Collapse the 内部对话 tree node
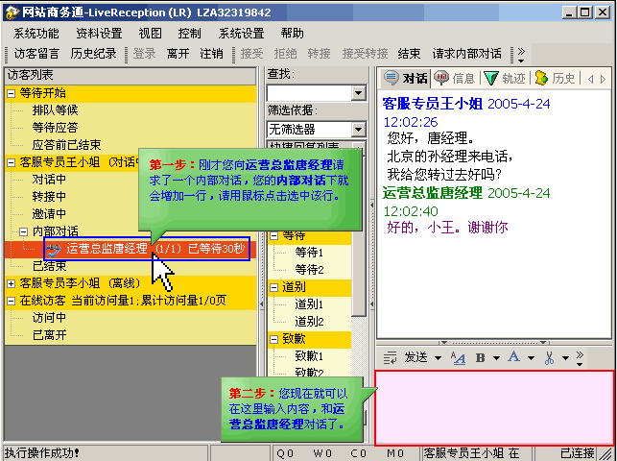 (x=23, y=231)
